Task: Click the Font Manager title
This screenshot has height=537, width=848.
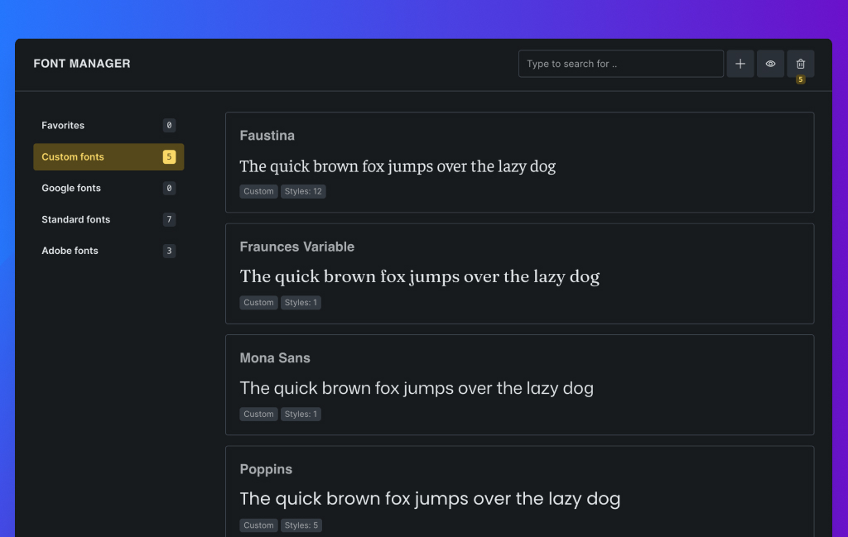Action: click(82, 64)
